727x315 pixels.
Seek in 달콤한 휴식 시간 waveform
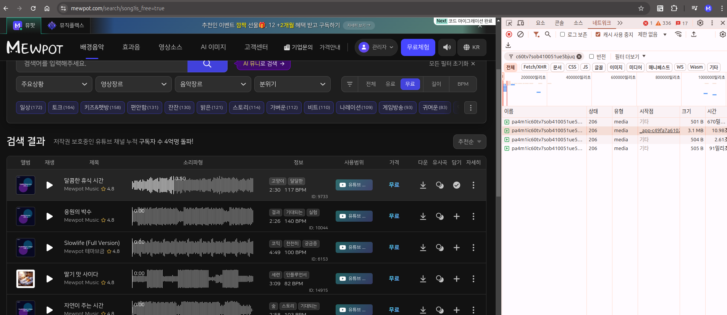coord(192,185)
